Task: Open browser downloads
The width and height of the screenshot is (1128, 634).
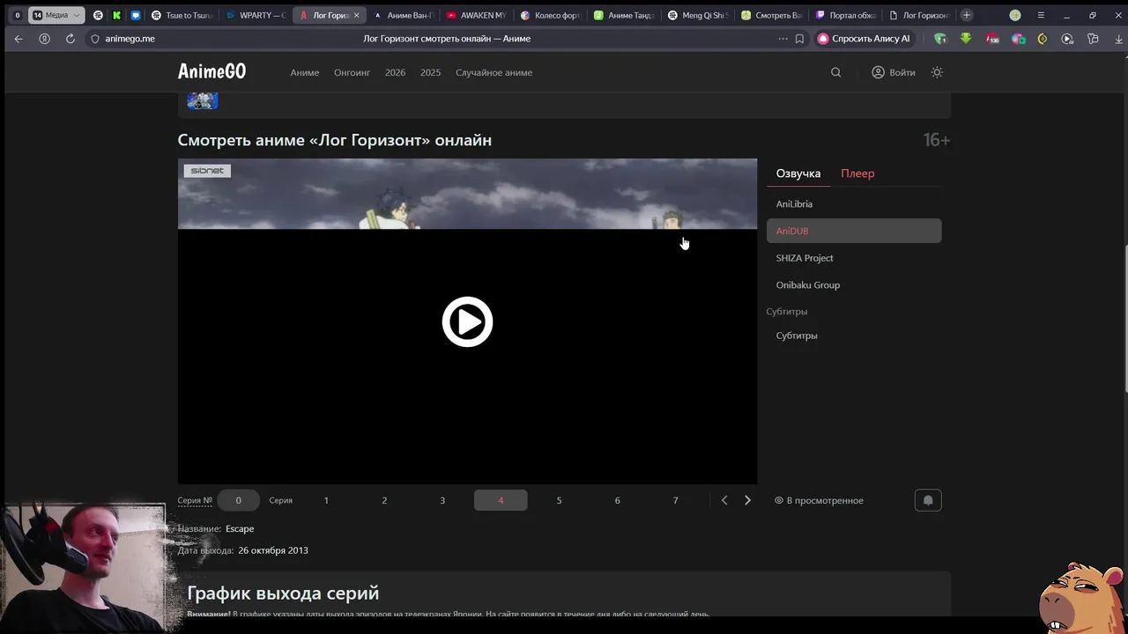Action: coord(1117,39)
